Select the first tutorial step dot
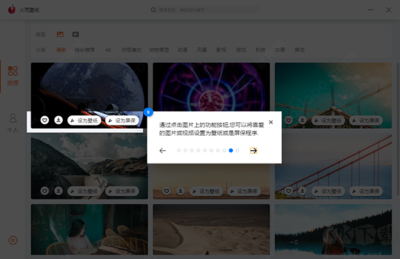 click(179, 150)
